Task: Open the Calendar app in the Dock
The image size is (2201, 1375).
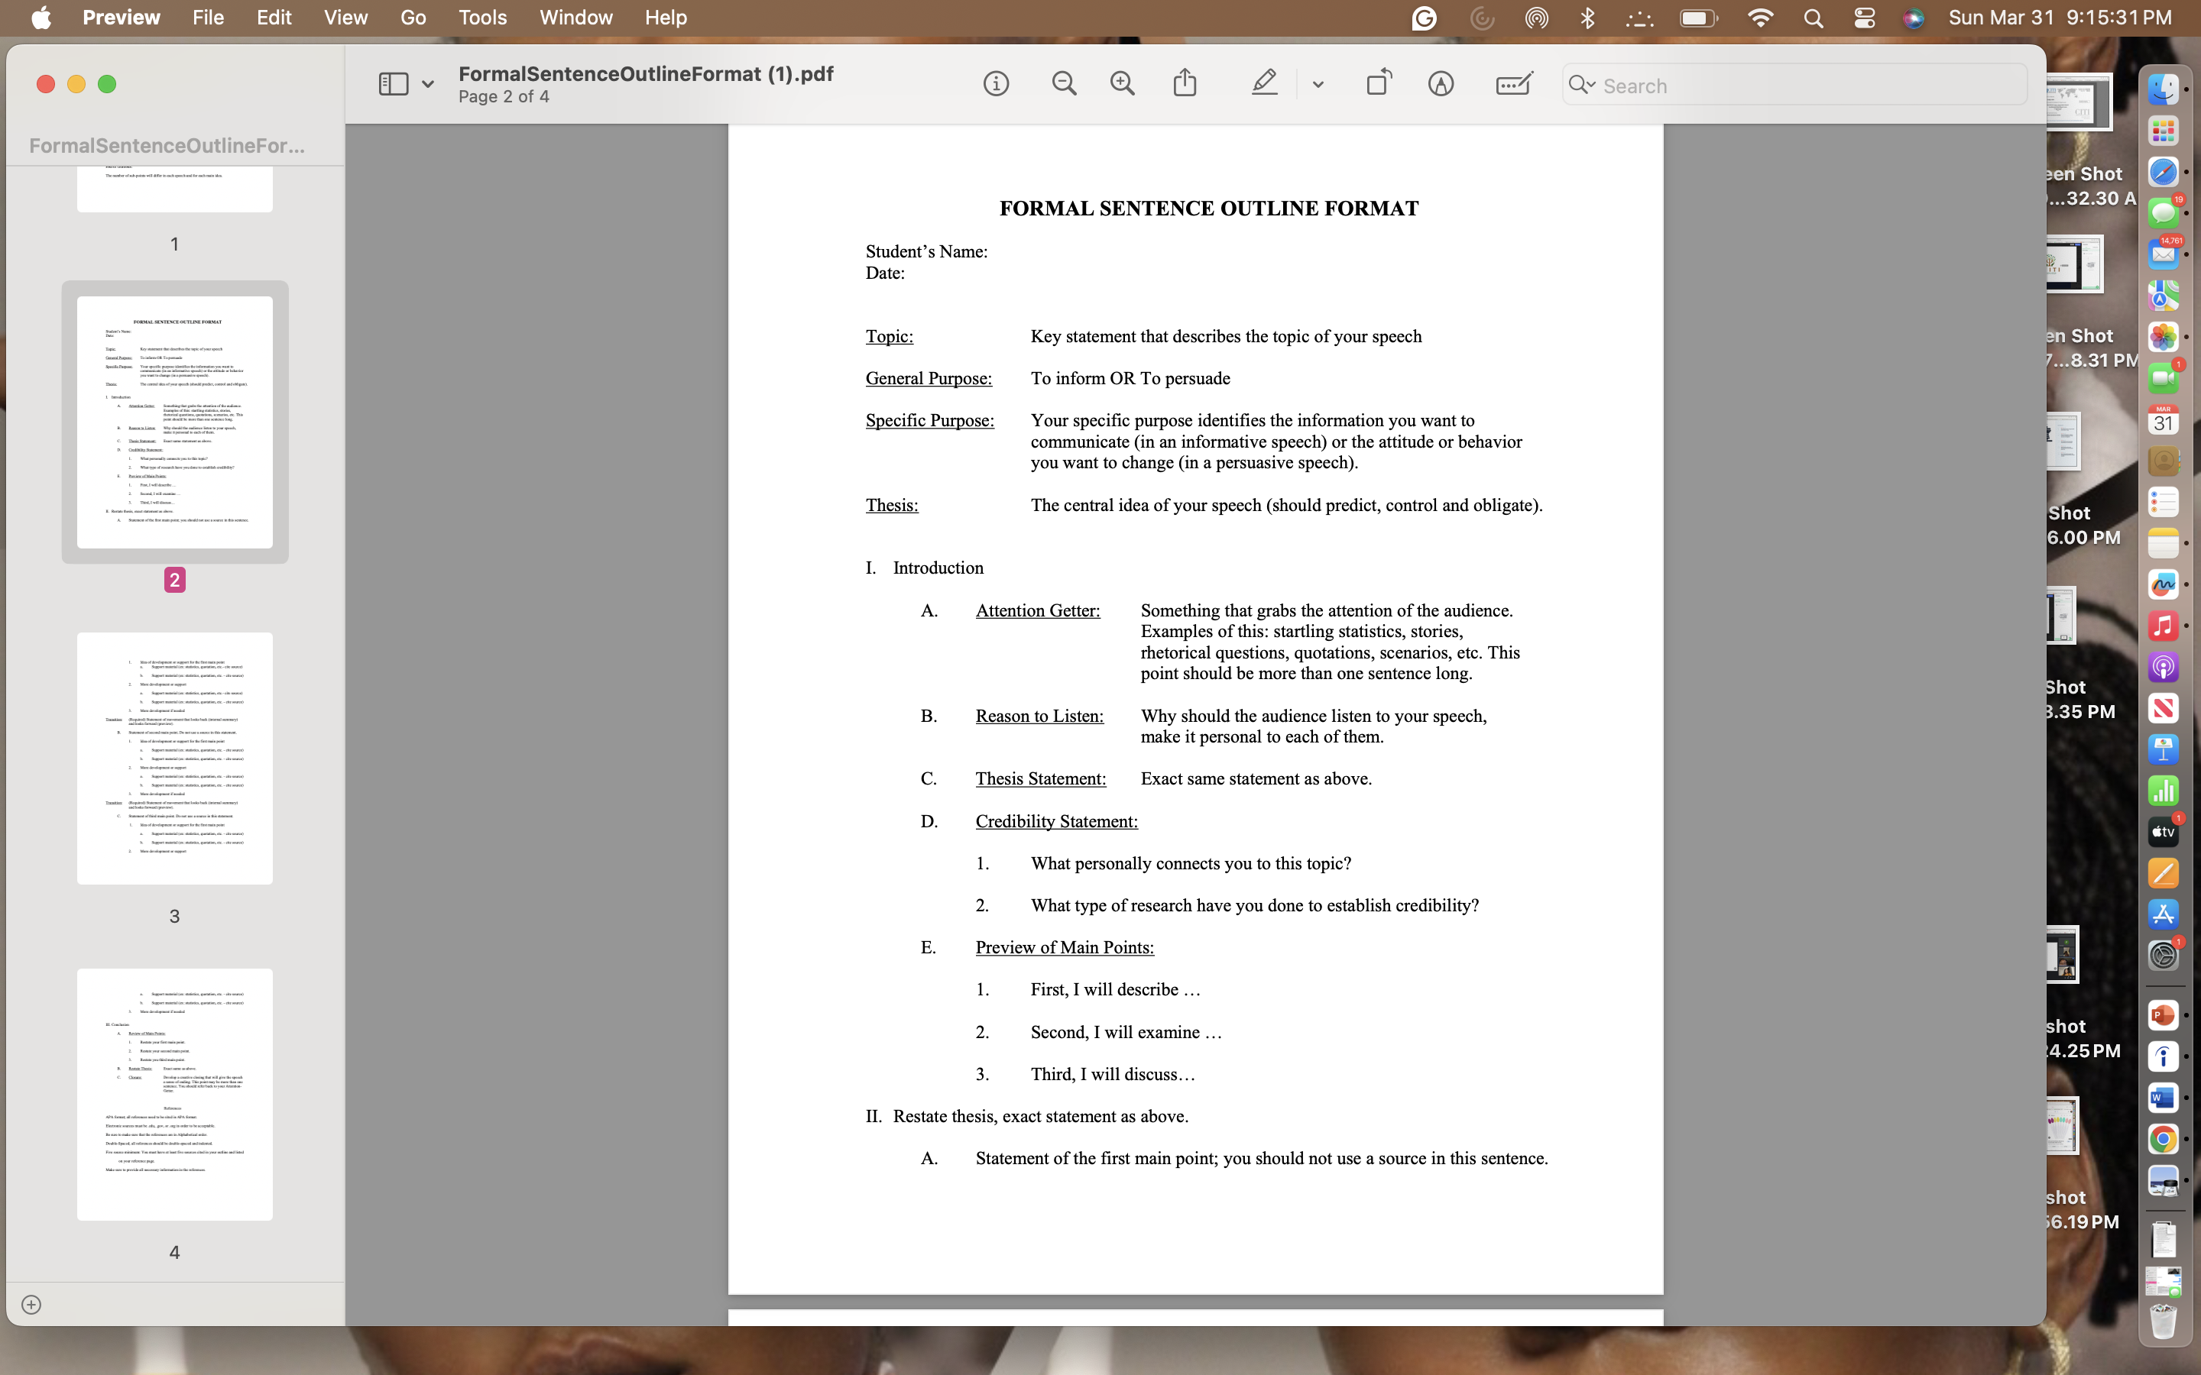Action: (x=2164, y=419)
